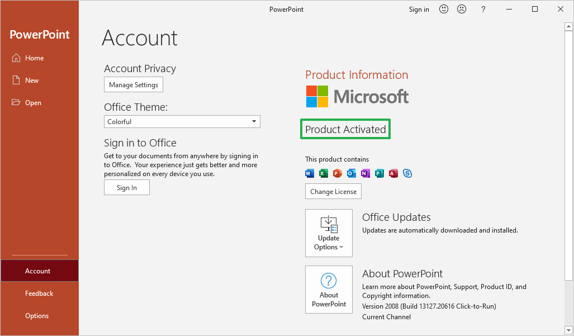Expand the Update Options menu

[x=329, y=233]
